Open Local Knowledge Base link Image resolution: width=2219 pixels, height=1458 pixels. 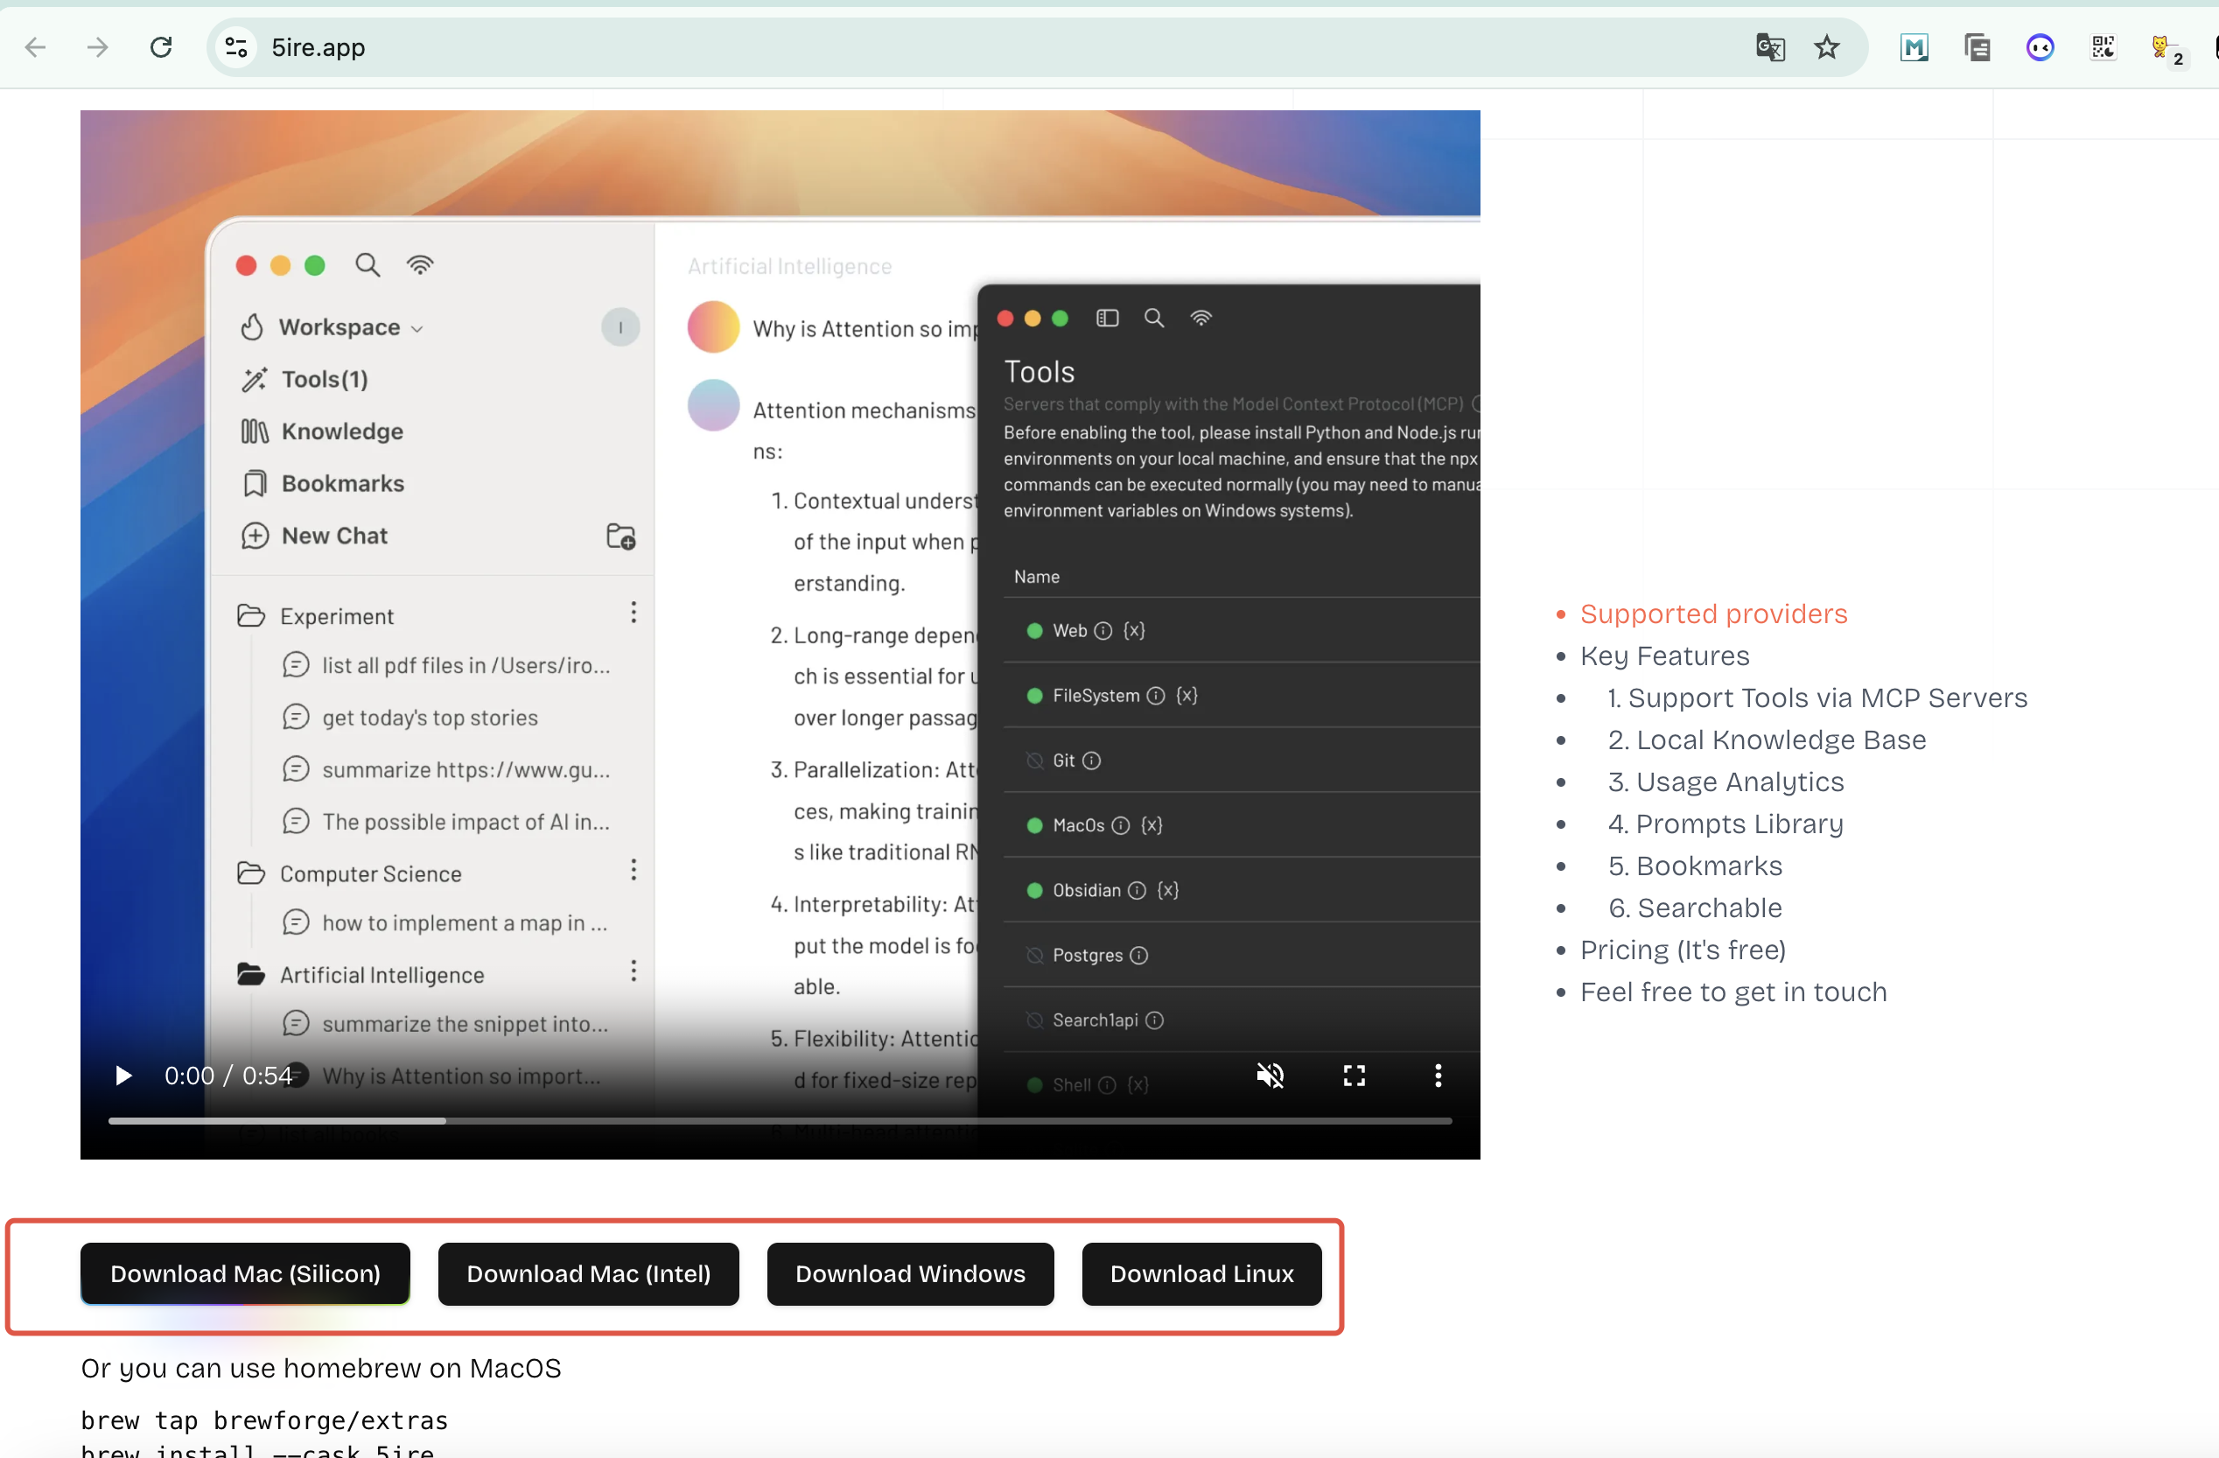[x=1767, y=740]
